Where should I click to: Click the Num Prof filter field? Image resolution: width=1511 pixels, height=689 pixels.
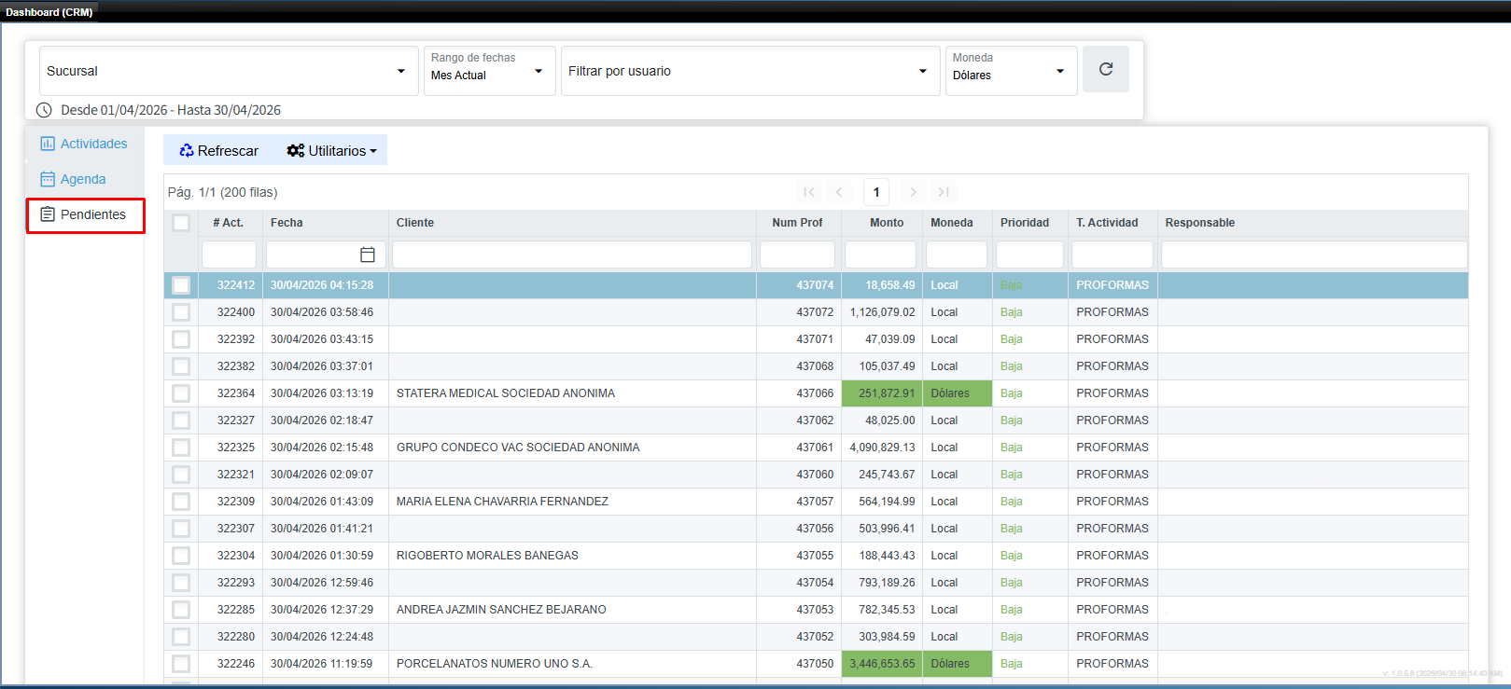click(x=798, y=255)
